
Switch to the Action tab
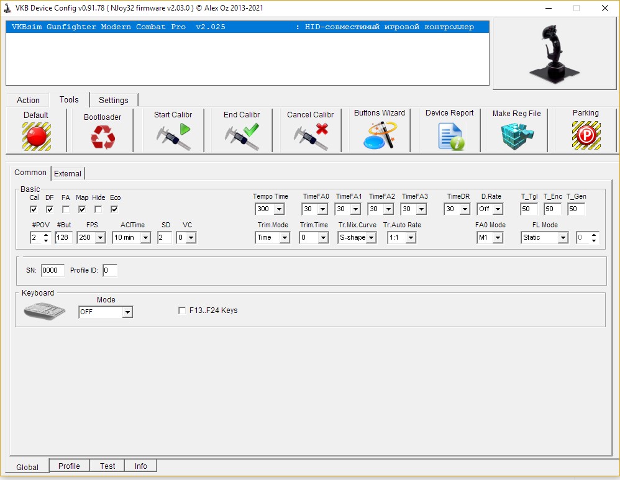[28, 100]
